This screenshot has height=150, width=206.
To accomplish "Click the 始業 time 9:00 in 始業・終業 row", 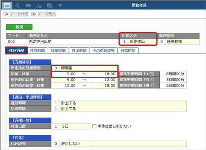I will click(x=64, y=74).
